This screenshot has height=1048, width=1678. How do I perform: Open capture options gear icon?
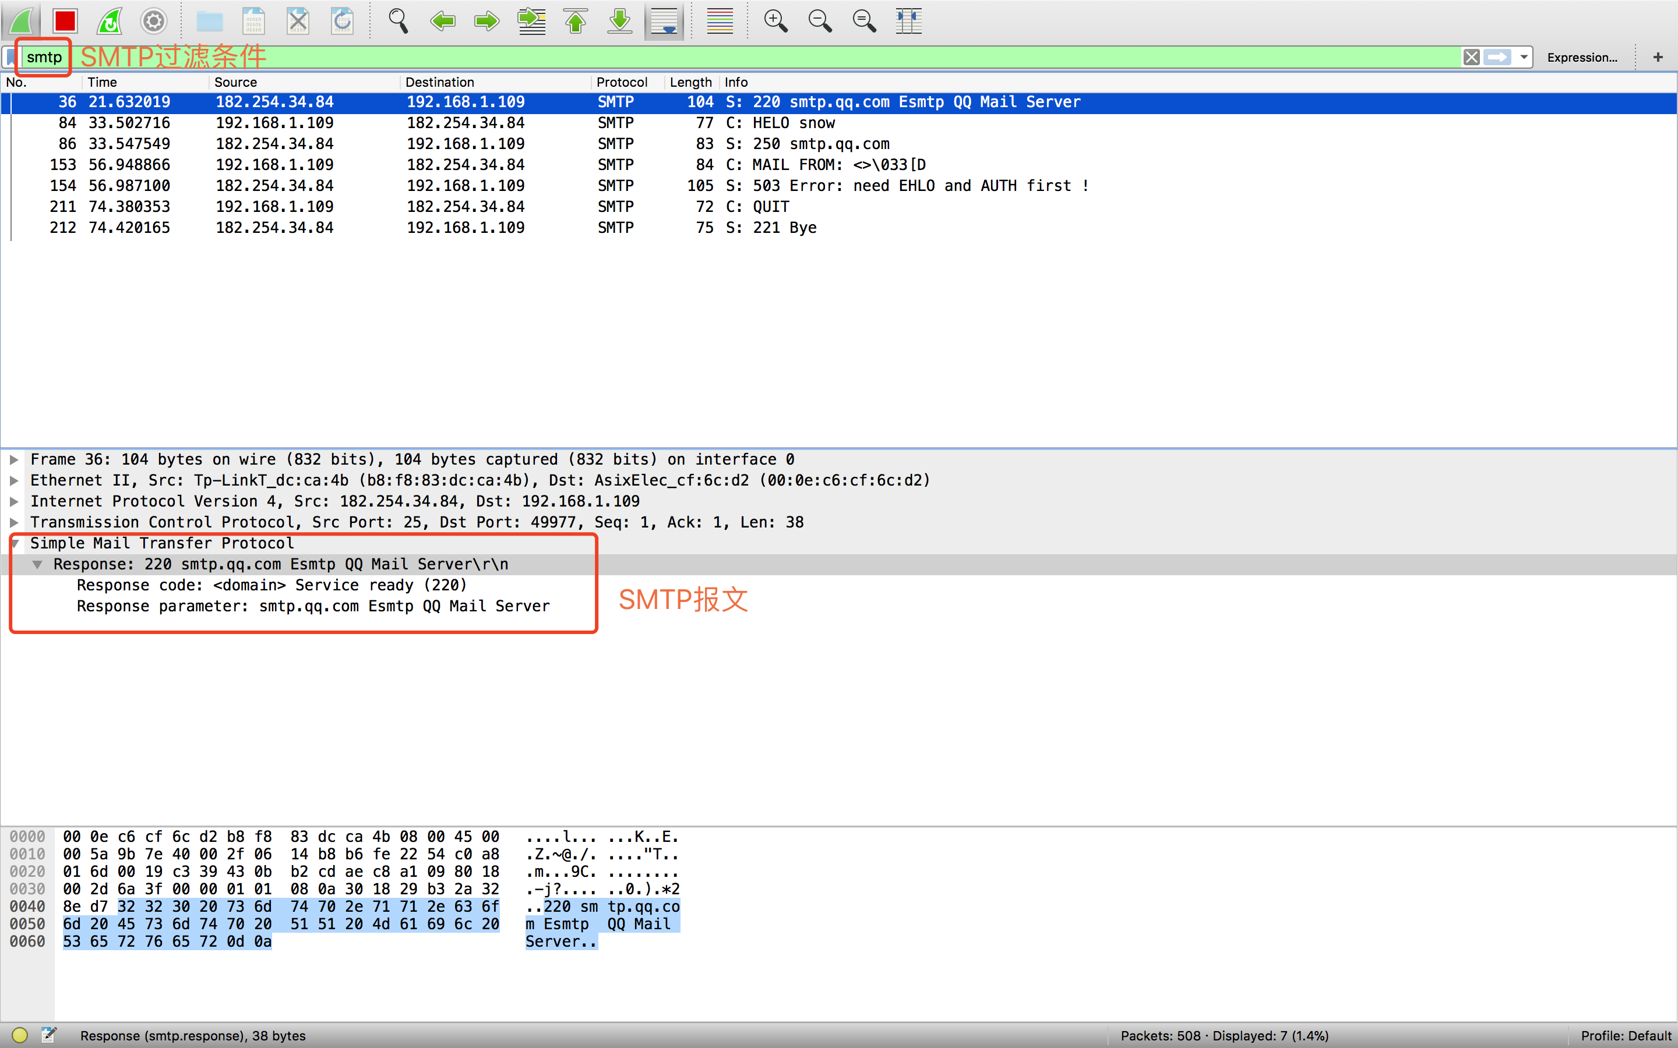[154, 22]
